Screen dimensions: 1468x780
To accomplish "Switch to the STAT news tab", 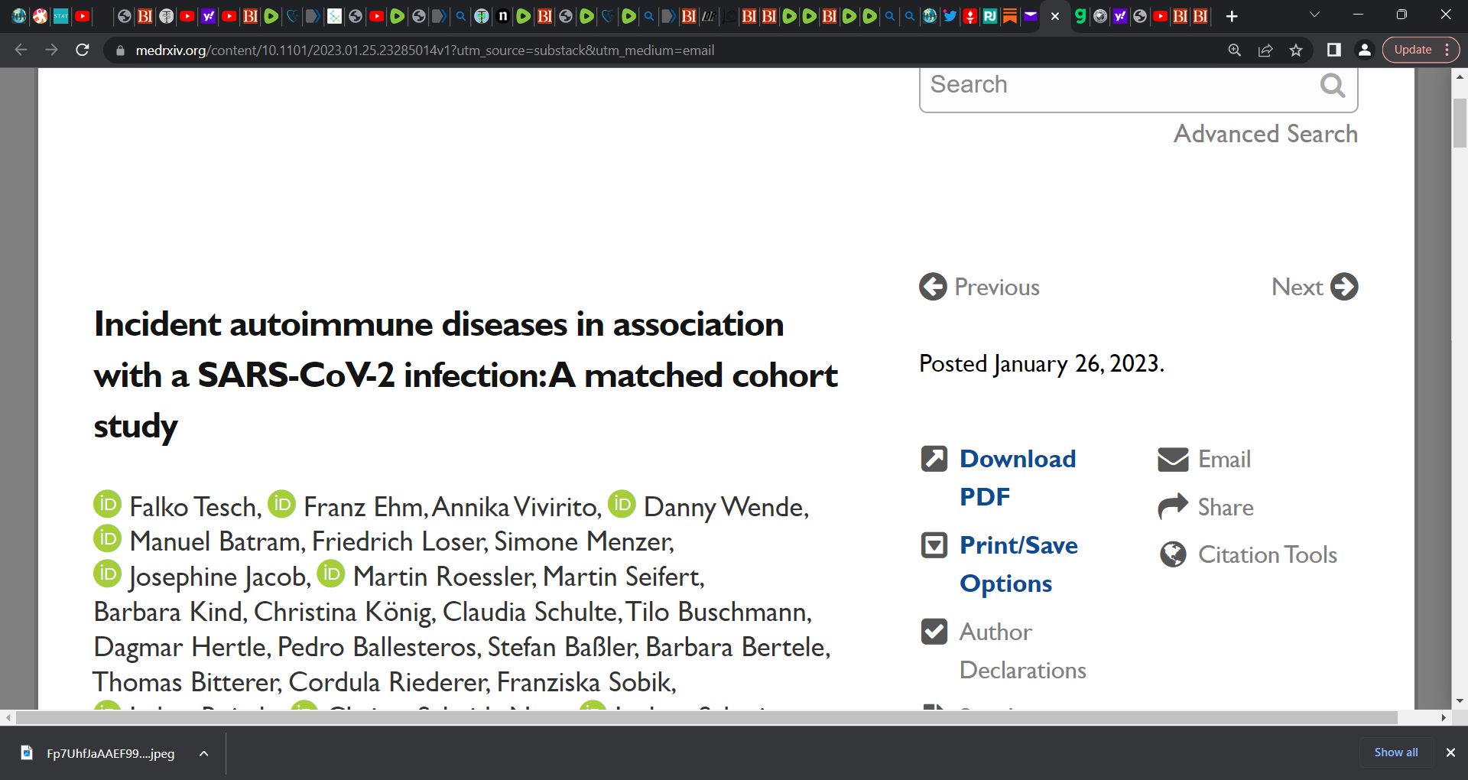I will pyautogui.click(x=61, y=16).
